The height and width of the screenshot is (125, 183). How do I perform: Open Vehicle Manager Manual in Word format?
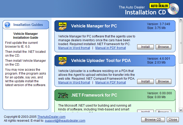point(74,48)
